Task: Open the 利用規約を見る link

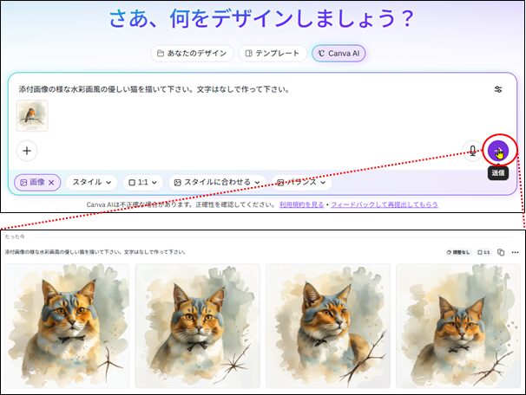Action: (302, 204)
